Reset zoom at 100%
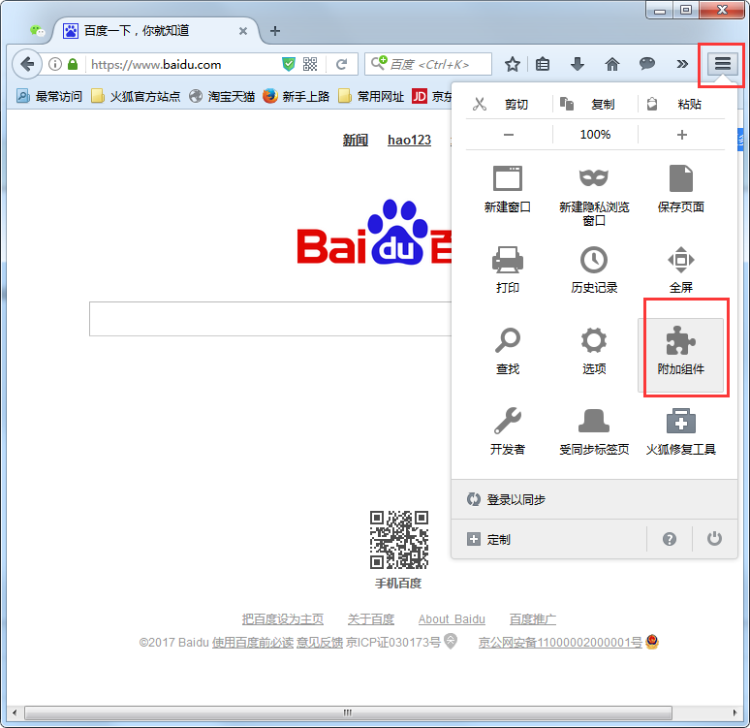Screen dimensions: 750x728 [x=595, y=135]
